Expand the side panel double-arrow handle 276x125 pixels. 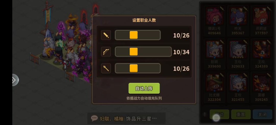[x=15, y=80]
